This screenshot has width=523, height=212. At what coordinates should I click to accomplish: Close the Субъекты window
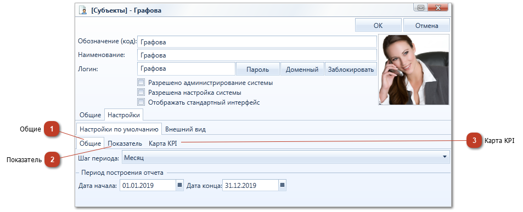tap(438, 7)
